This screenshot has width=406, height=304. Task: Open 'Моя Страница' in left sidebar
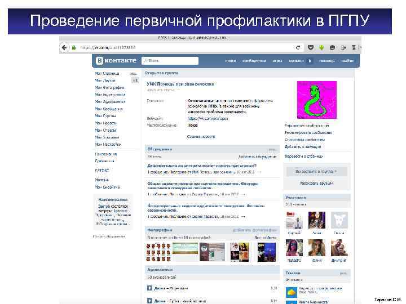click(x=107, y=74)
